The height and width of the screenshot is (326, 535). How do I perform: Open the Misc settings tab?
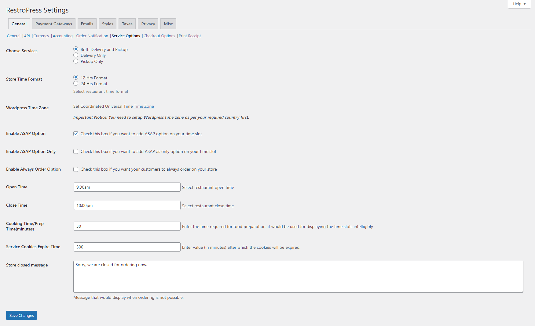(168, 24)
